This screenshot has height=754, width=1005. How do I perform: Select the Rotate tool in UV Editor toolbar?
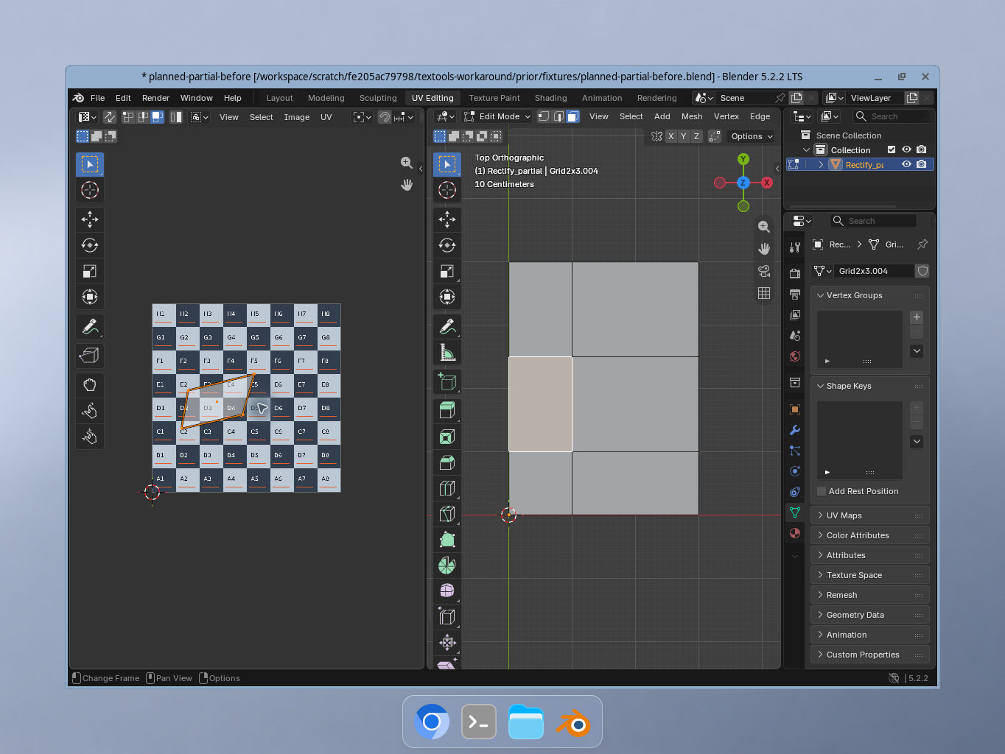(90, 245)
